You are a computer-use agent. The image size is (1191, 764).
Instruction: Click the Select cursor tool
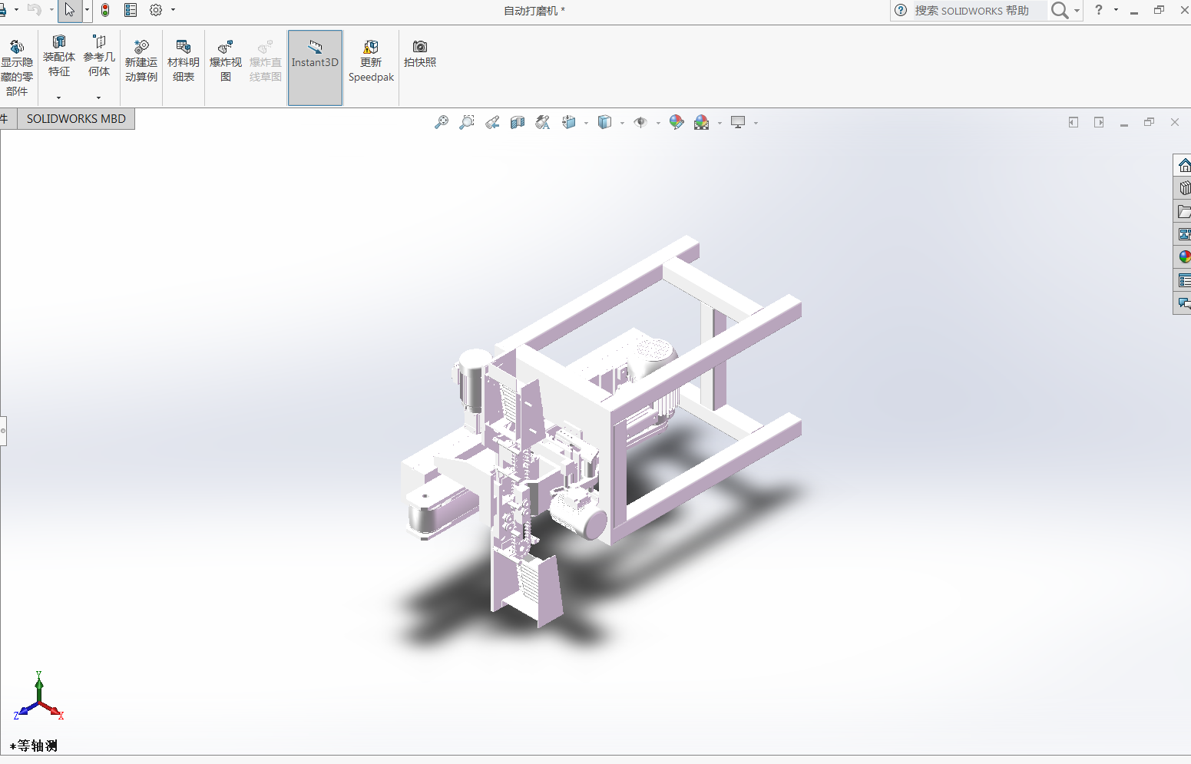pos(70,10)
